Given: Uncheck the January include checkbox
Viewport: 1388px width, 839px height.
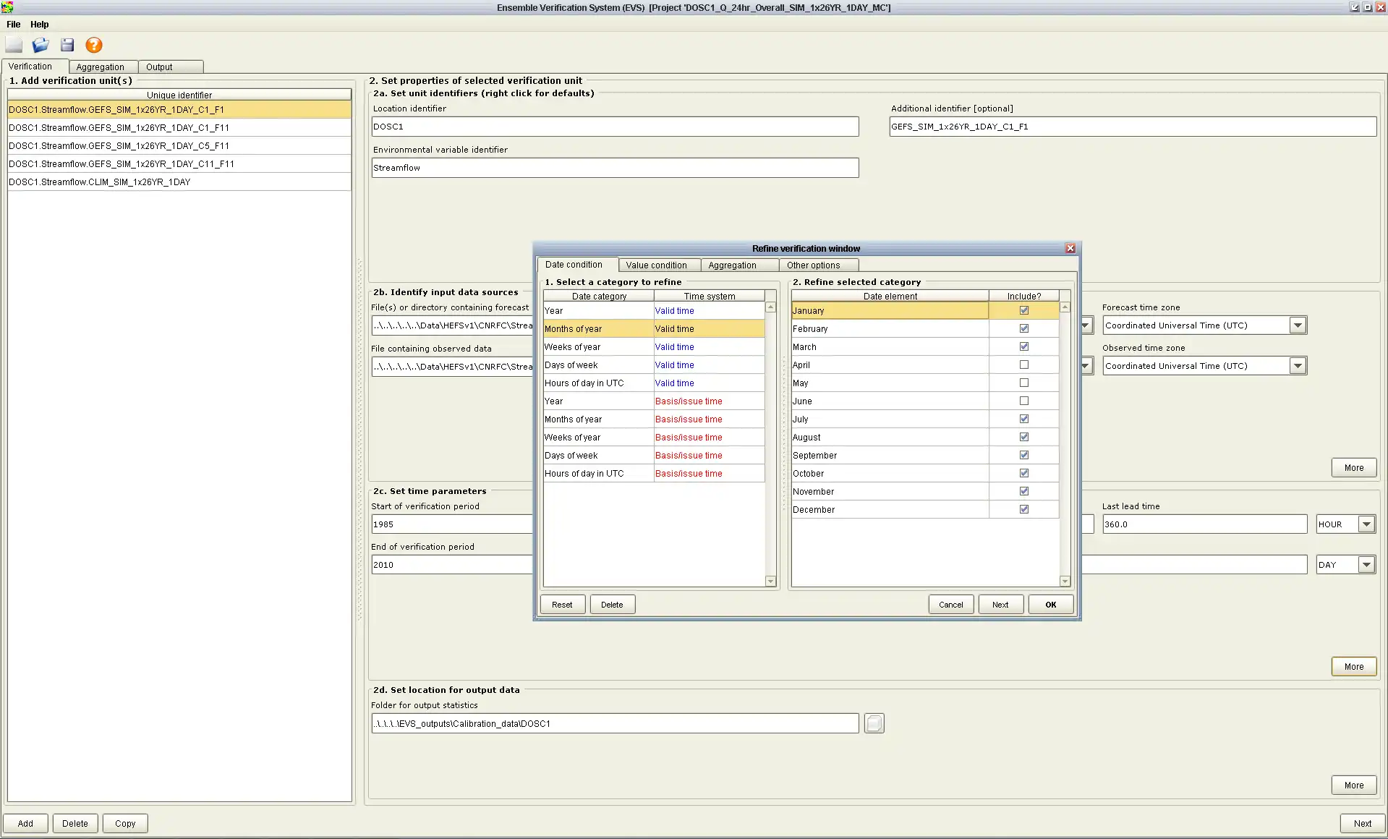Looking at the screenshot, I should pos(1023,310).
